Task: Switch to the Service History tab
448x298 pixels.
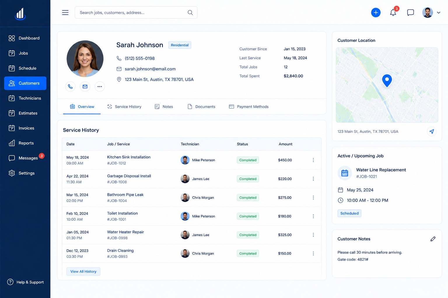Action: [124, 107]
